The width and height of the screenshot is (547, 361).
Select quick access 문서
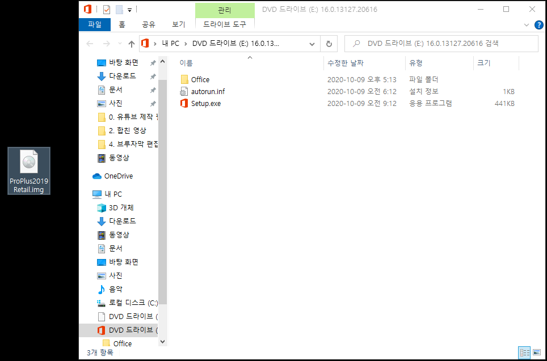[115, 90]
